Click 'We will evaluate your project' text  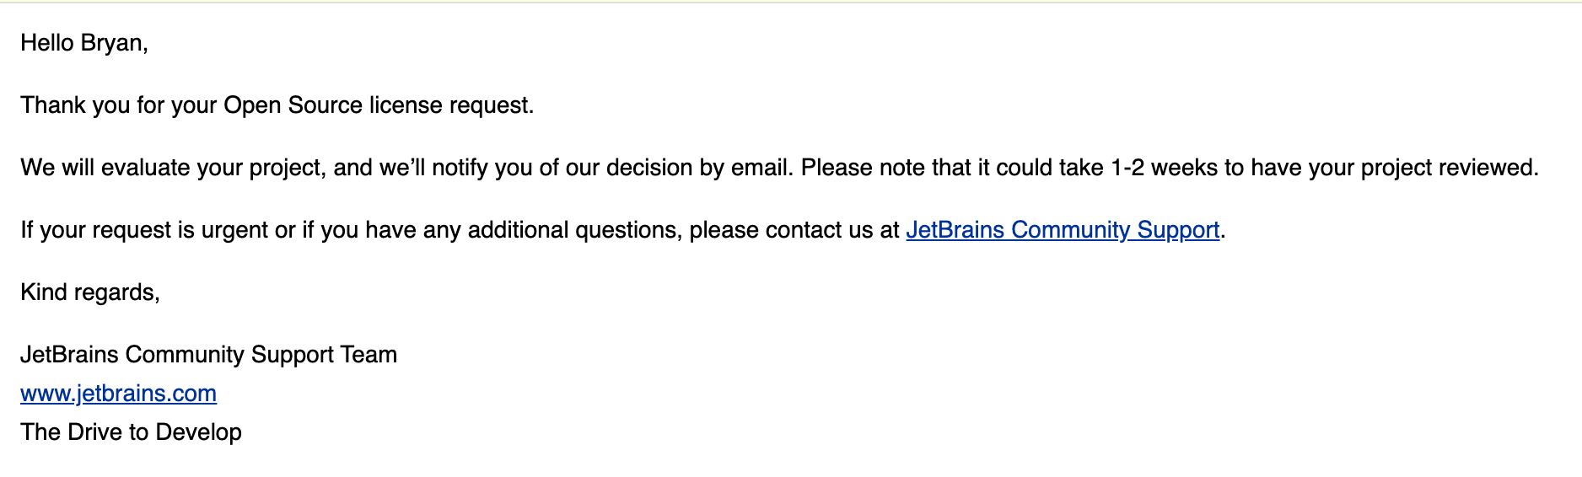pyautogui.click(x=173, y=167)
